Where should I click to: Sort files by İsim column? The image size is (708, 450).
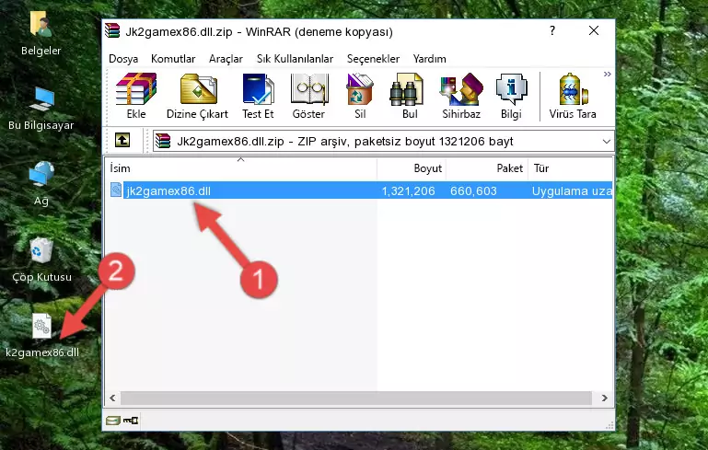click(x=241, y=167)
